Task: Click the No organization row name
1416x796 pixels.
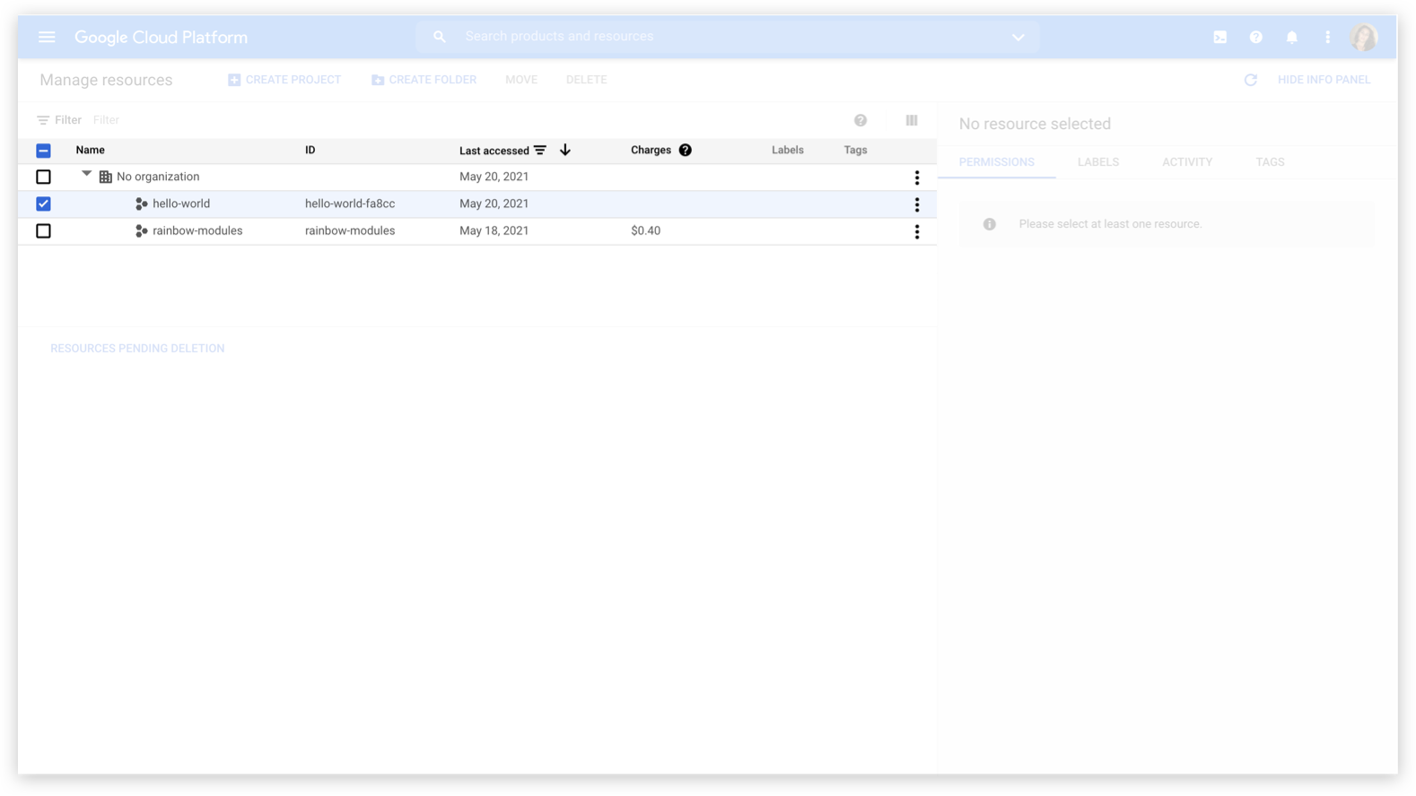Action: click(158, 177)
